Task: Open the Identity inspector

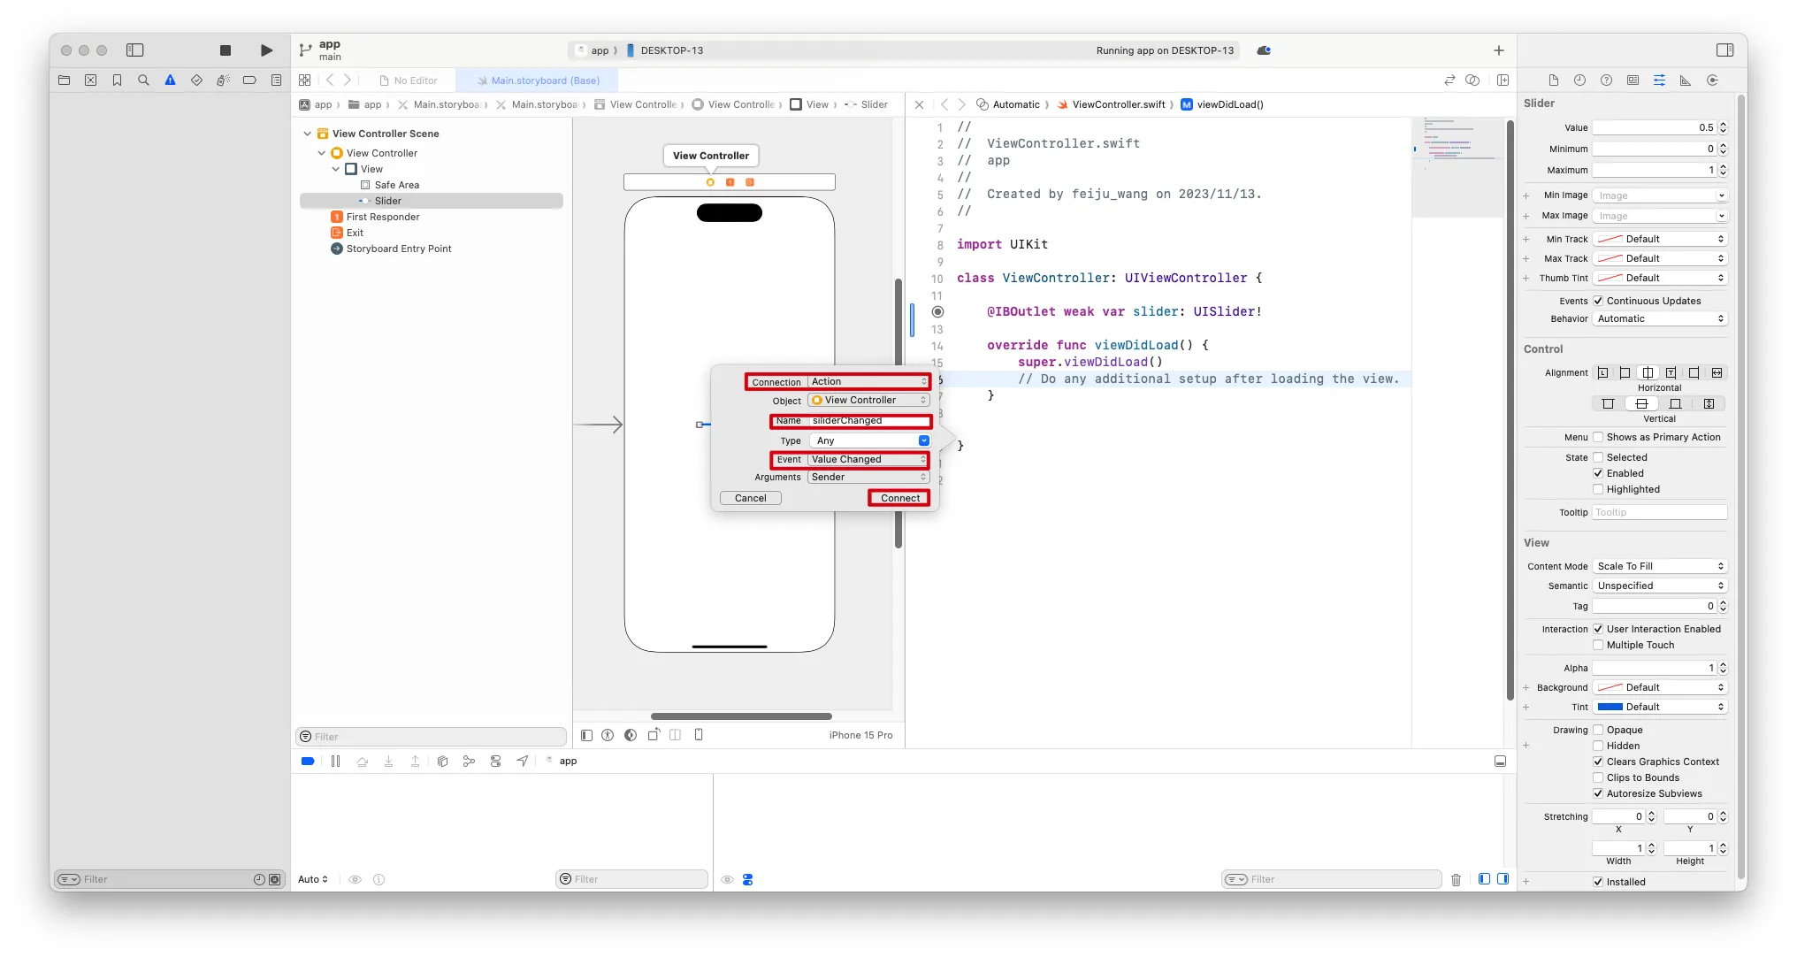Action: coord(1633,80)
